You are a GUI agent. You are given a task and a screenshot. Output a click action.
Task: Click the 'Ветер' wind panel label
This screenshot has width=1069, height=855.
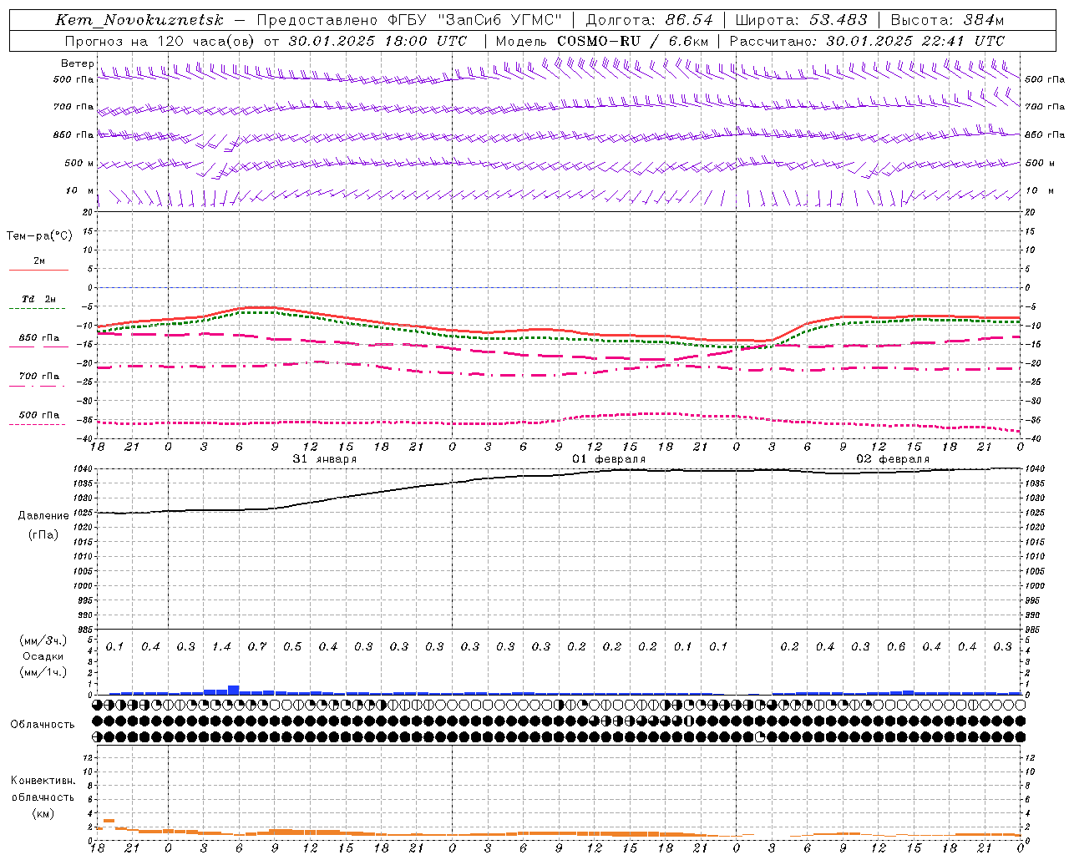click(78, 63)
